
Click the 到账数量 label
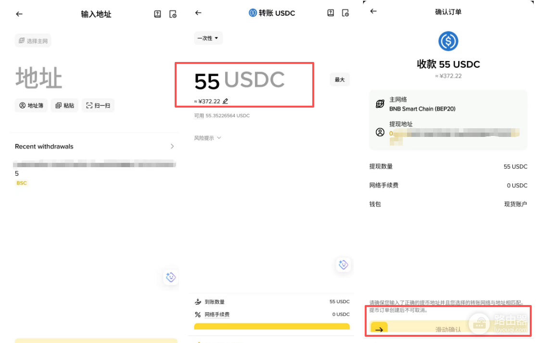(x=215, y=302)
